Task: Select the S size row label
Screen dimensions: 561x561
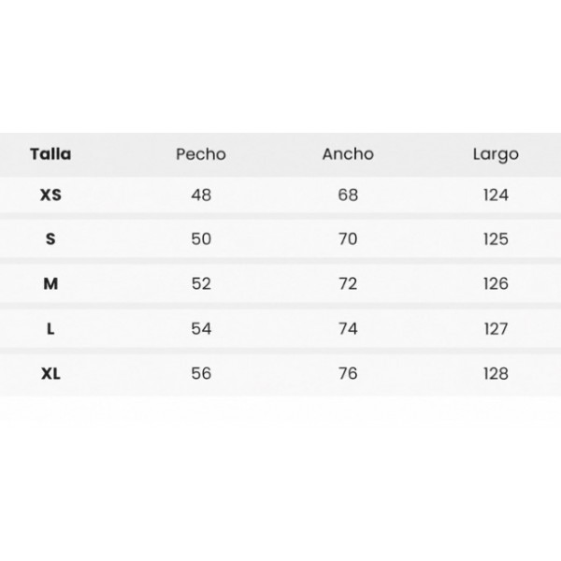Action: click(x=50, y=239)
